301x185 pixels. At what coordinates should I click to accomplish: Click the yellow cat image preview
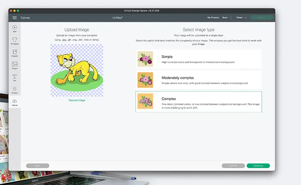77,70
